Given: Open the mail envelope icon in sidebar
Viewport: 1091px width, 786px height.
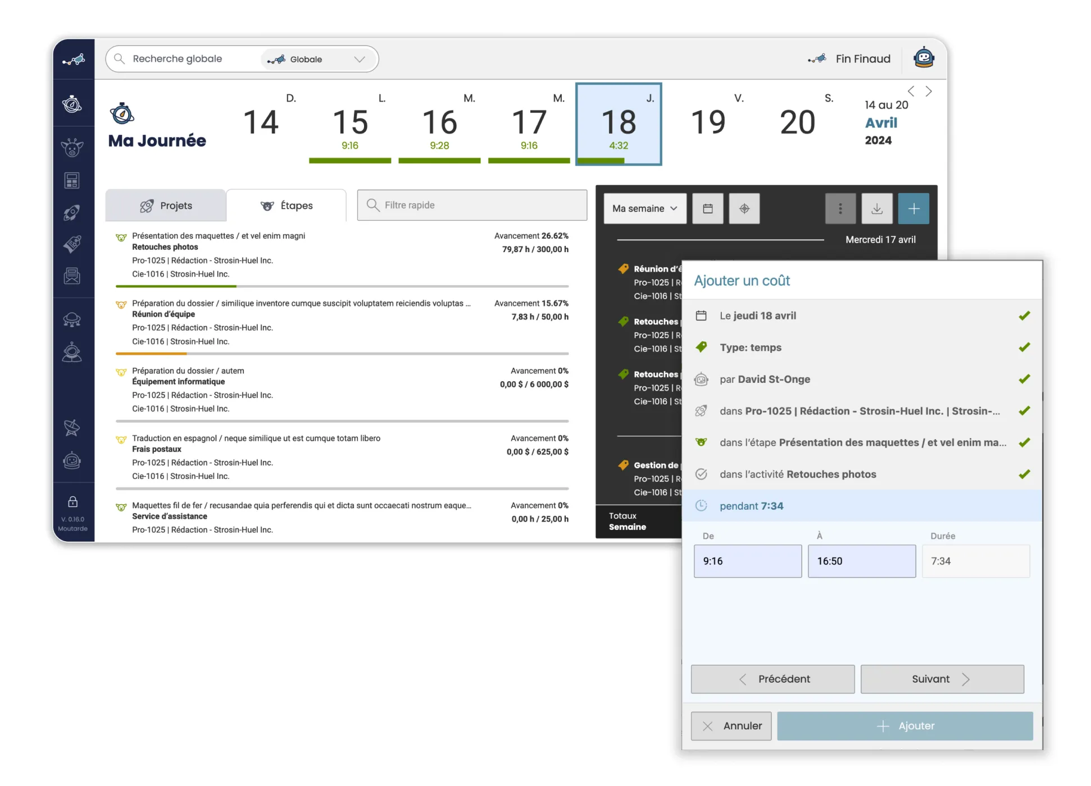Looking at the screenshot, I should [x=72, y=276].
